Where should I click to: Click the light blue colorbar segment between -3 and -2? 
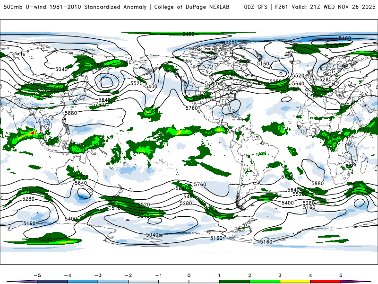(113, 282)
